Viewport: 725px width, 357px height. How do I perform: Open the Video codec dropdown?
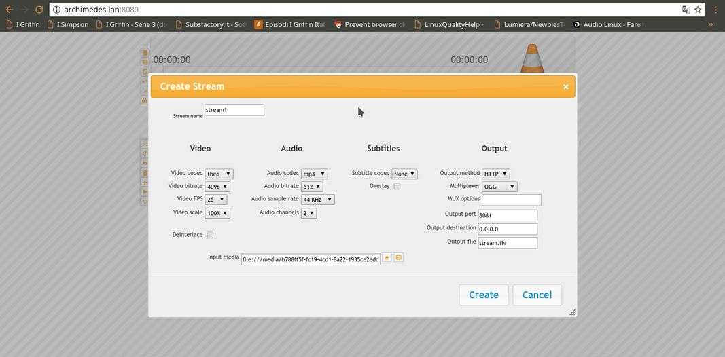tap(219, 174)
